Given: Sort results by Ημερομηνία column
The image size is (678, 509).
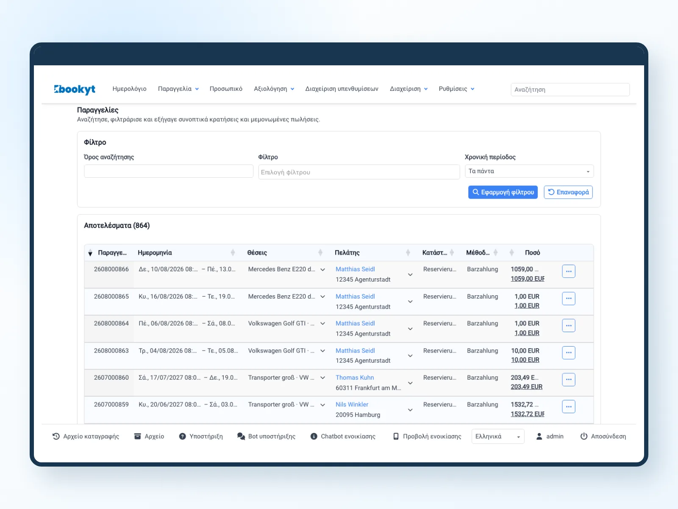Looking at the screenshot, I should (x=233, y=253).
